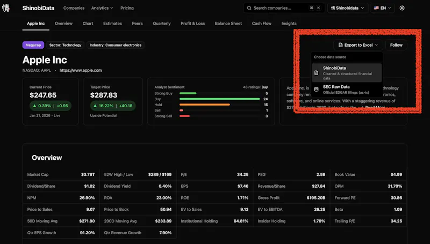Click the Sector: Technology tag
This screenshot has width=430, height=244.
(x=65, y=45)
